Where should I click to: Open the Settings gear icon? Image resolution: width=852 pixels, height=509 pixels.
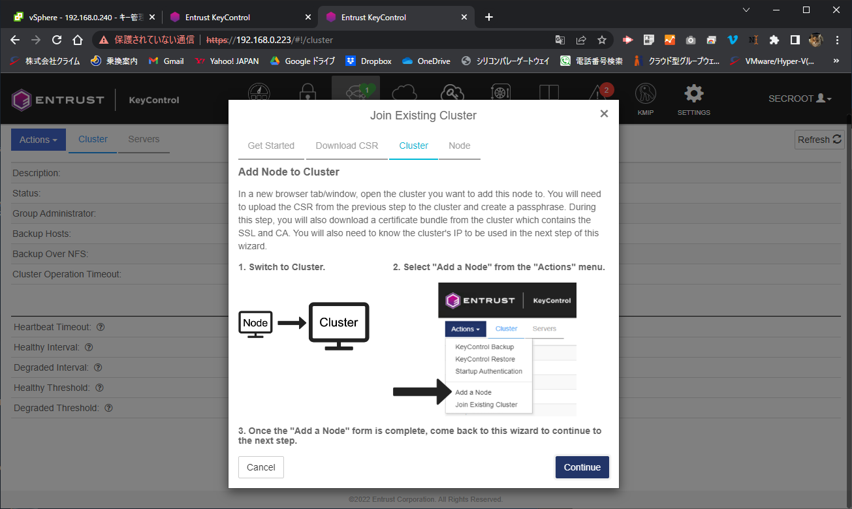point(693,99)
